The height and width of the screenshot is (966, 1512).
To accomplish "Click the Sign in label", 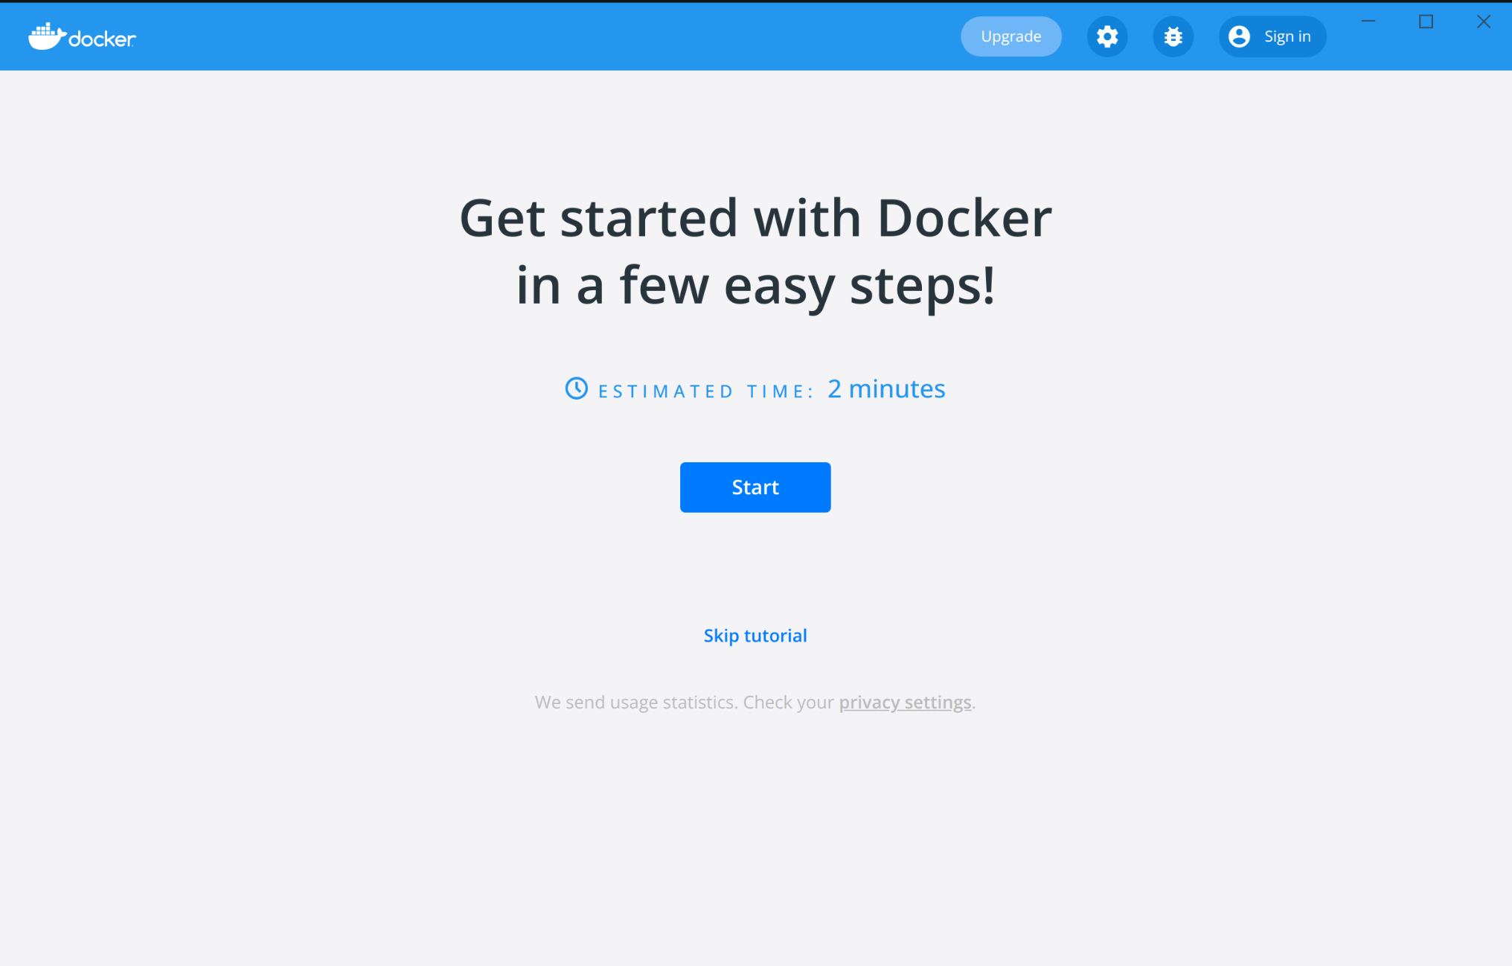I will [x=1287, y=36].
